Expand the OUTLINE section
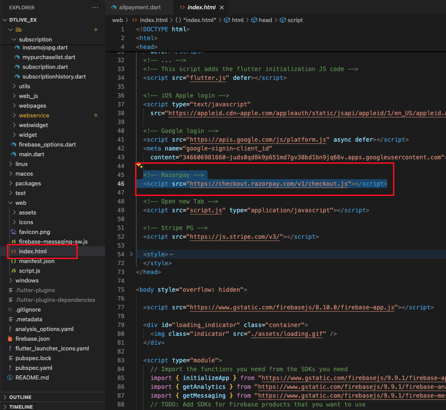The image size is (446, 410). coord(5,397)
